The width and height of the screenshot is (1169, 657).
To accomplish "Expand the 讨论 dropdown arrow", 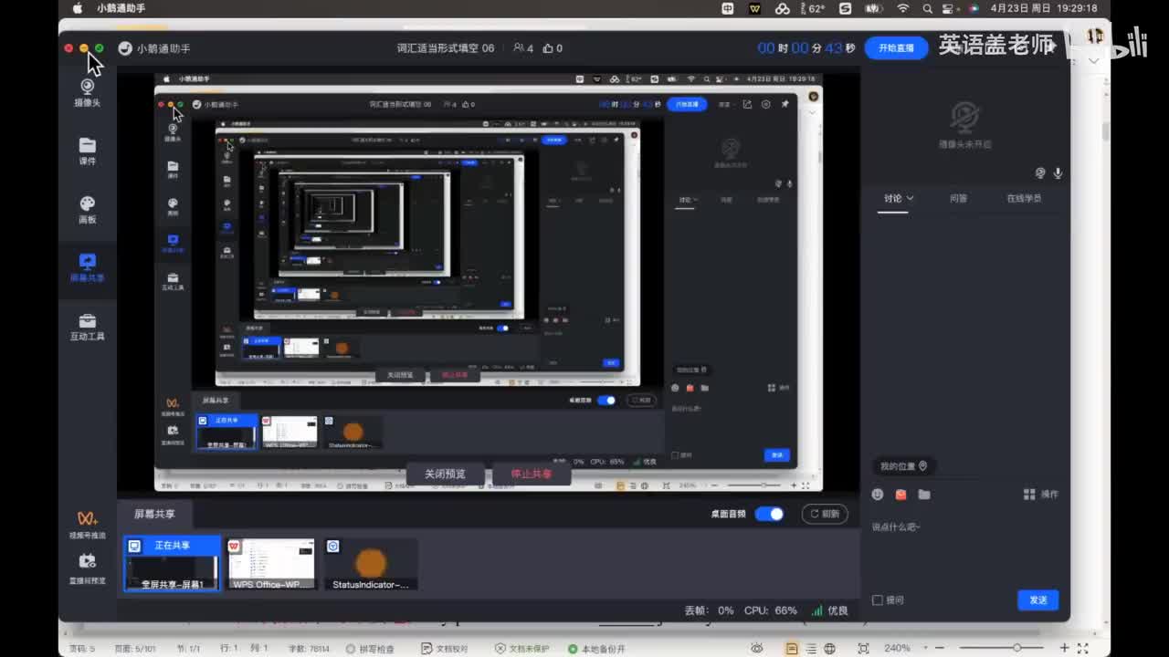I will (x=910, y=198).
